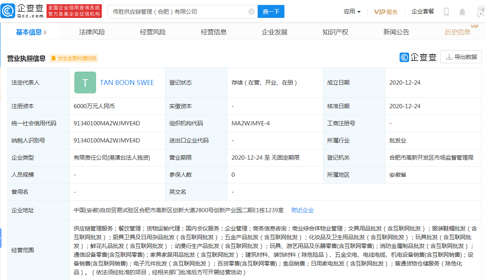Click the red 全国企业信用查询系统 badge
Screen dimensions: 485x280
(x=74, y=11)
